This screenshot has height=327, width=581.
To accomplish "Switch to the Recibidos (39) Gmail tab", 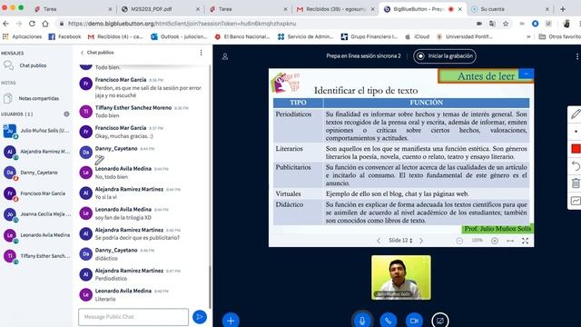I will 335,9.
